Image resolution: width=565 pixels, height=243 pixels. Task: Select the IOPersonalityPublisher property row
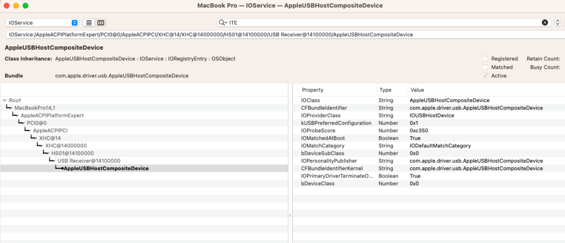pos(429,161)
